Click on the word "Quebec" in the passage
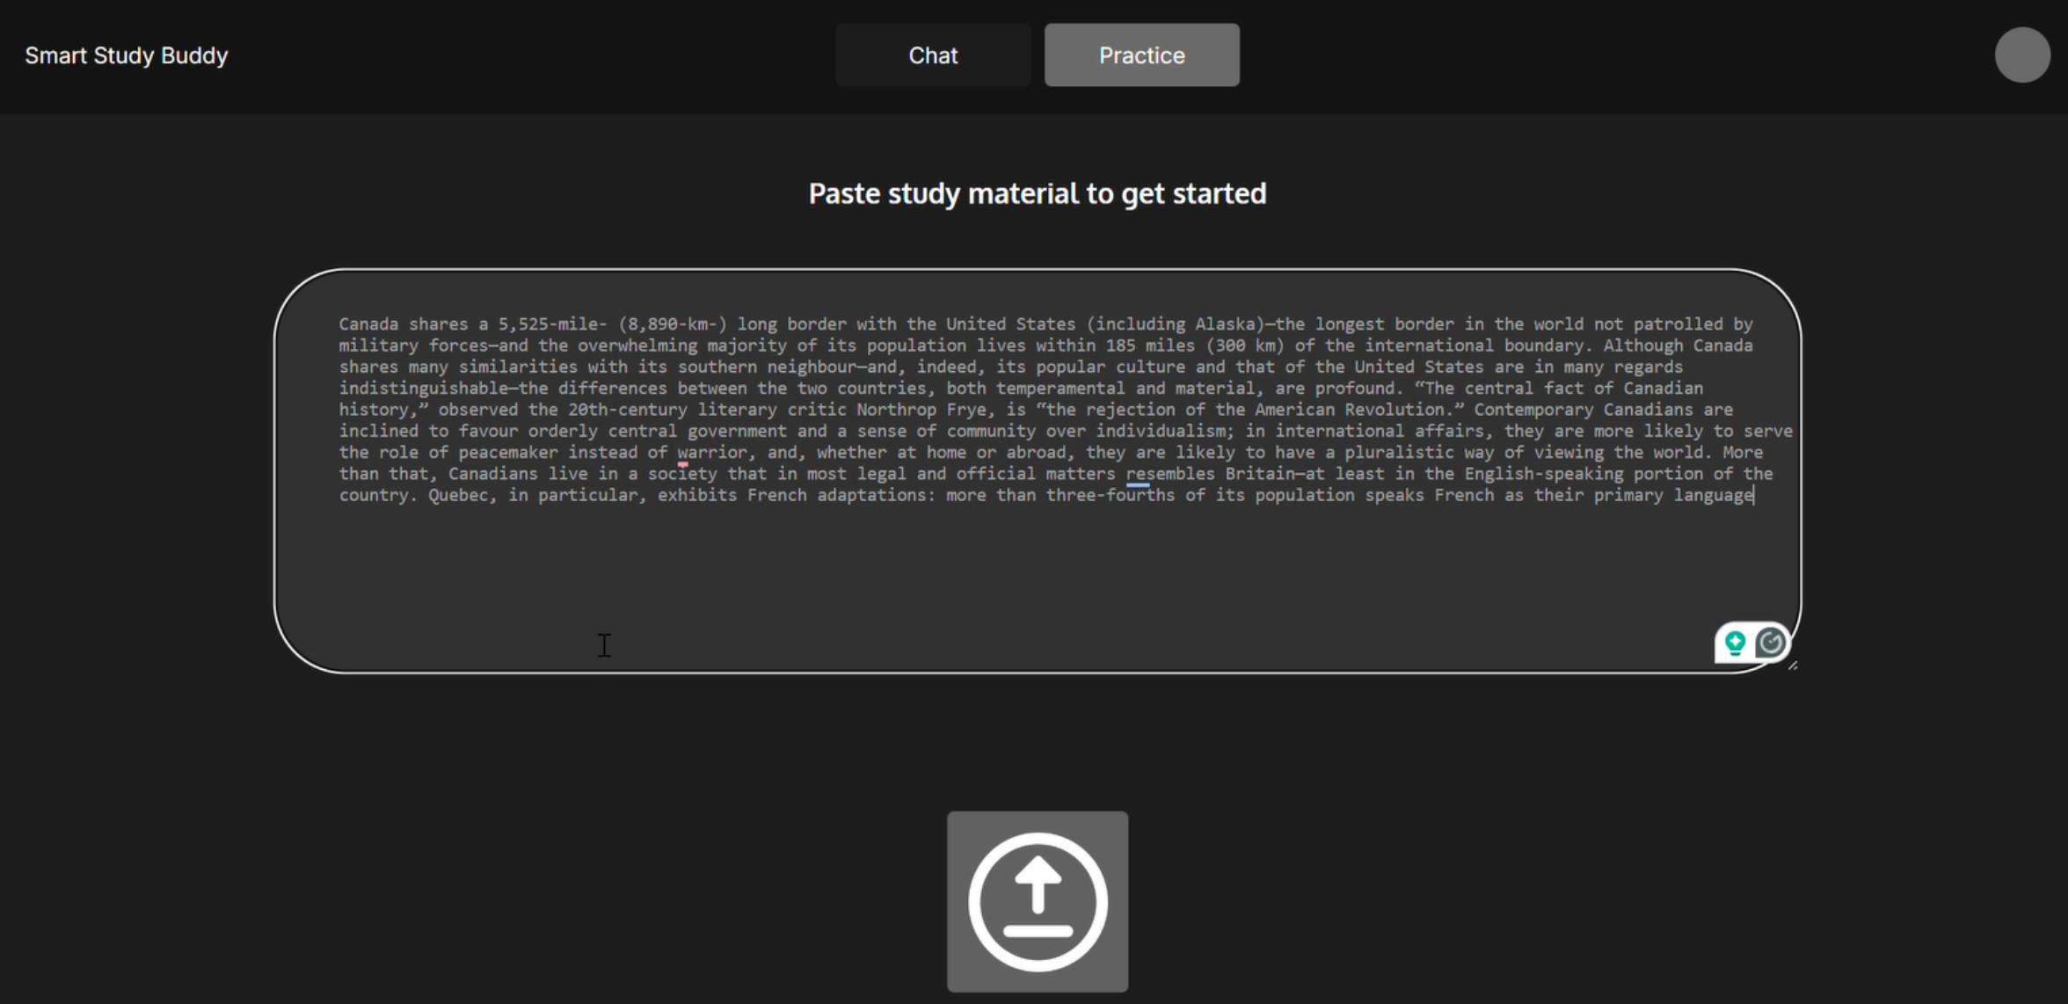Viewport: 2068px width, 1004px height. pos(457,495)
